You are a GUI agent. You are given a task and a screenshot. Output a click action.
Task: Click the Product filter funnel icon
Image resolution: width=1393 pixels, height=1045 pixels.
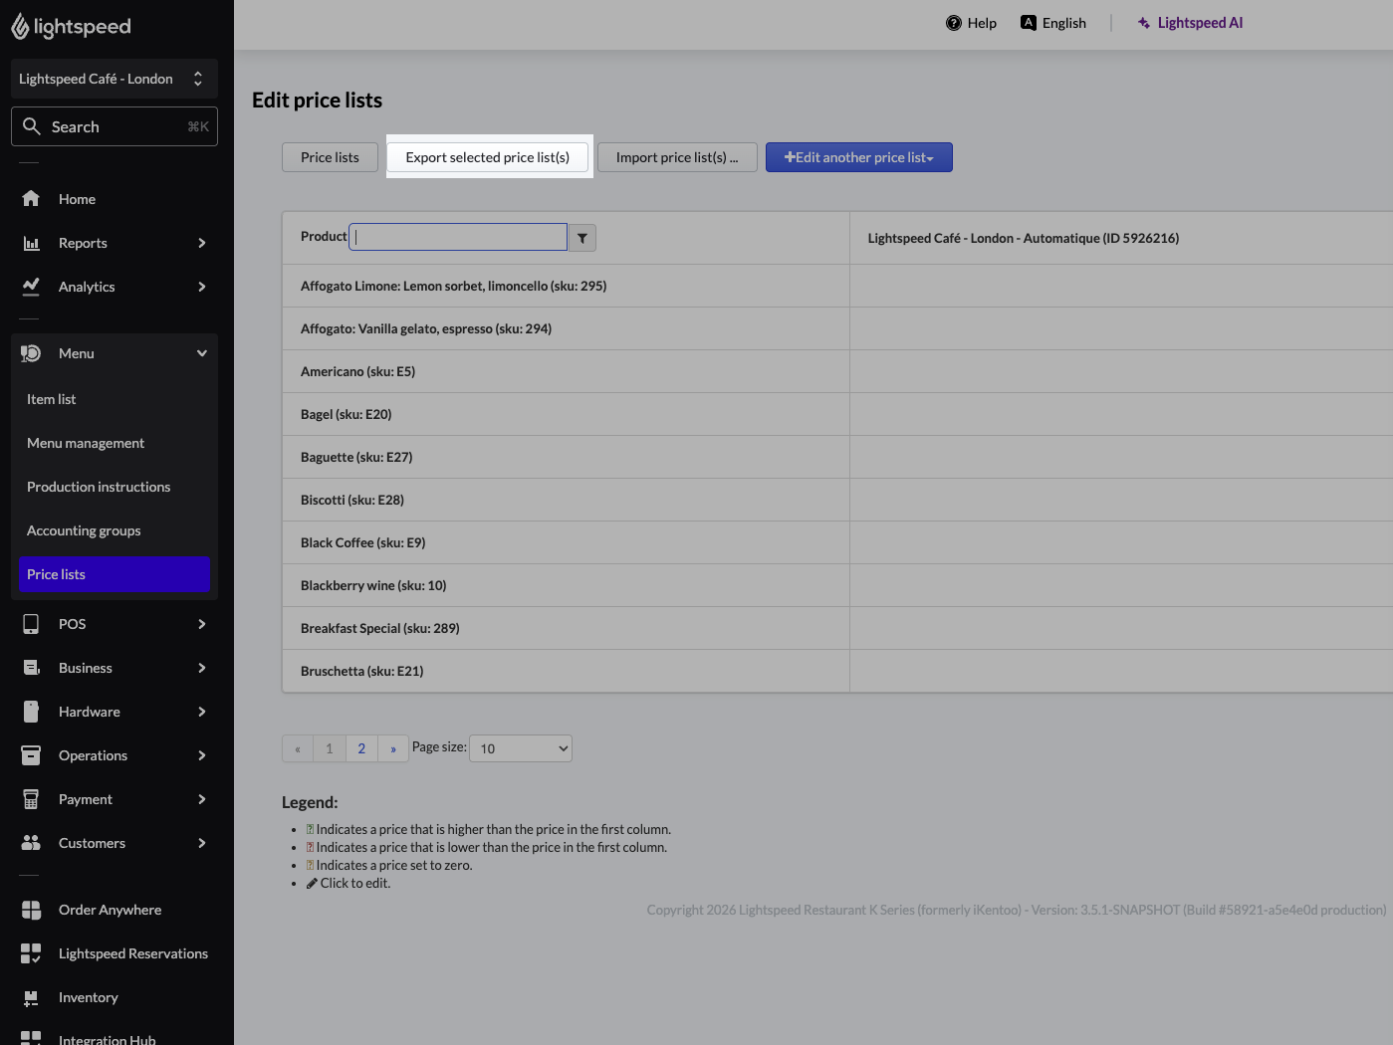582,238
